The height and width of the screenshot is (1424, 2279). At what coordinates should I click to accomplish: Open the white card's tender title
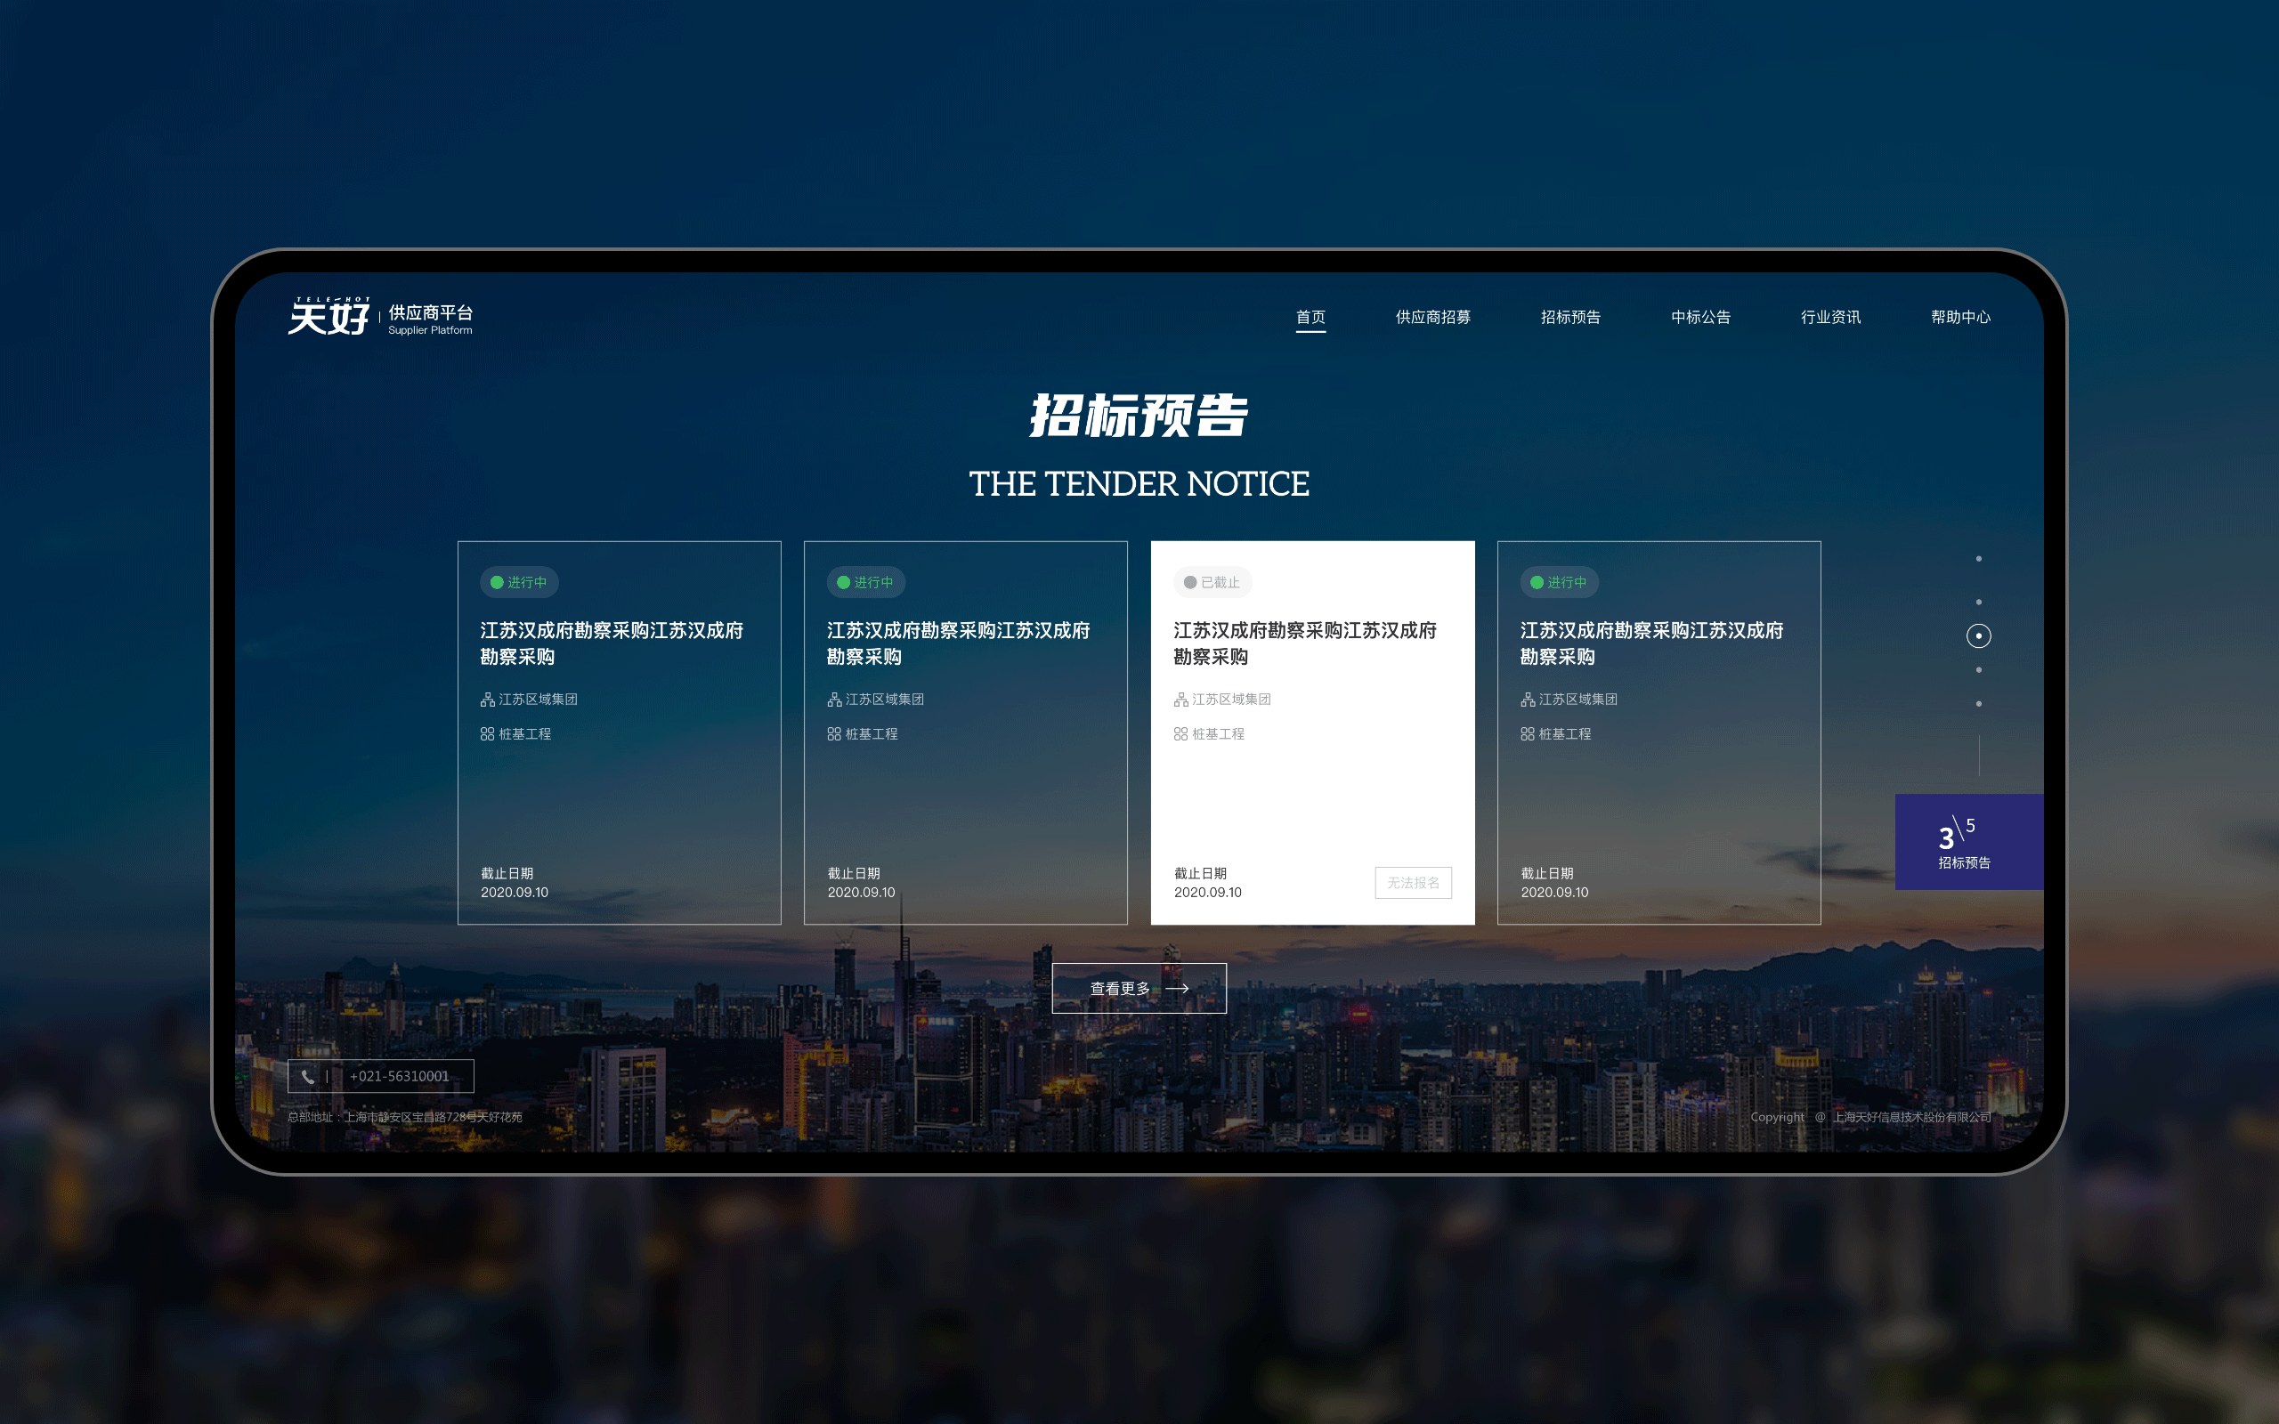point(1304,643)
